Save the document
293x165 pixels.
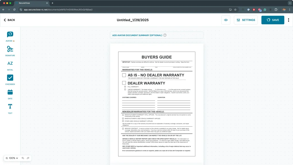[273, 20]
